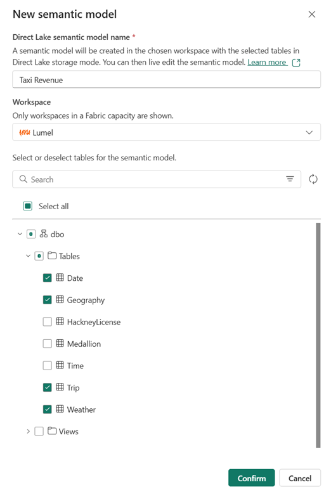The width and height of the screenshot is (331, 497).
Task: Check the HackneyLicense table checkbox
Action: click(x=47, y=322)
